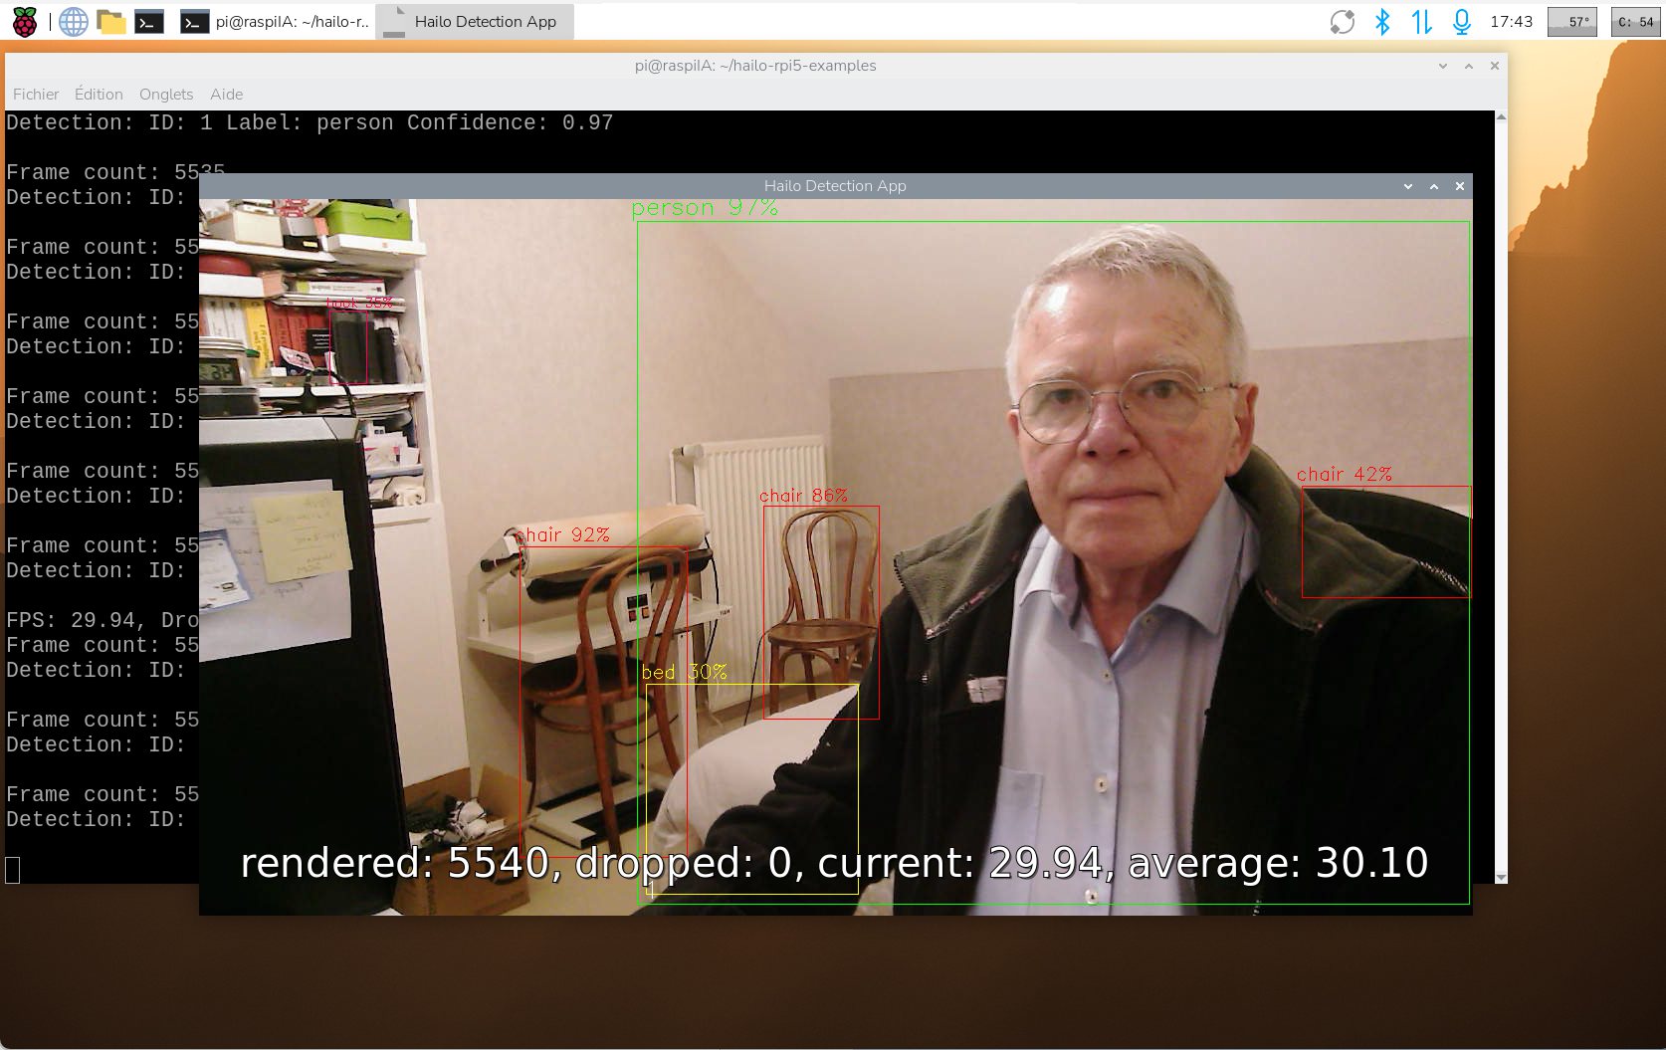Click the terminal scrollbar down arrow
Image resolution: width=1666 pixels, height=1050 pixels.
click(1501, 877)
